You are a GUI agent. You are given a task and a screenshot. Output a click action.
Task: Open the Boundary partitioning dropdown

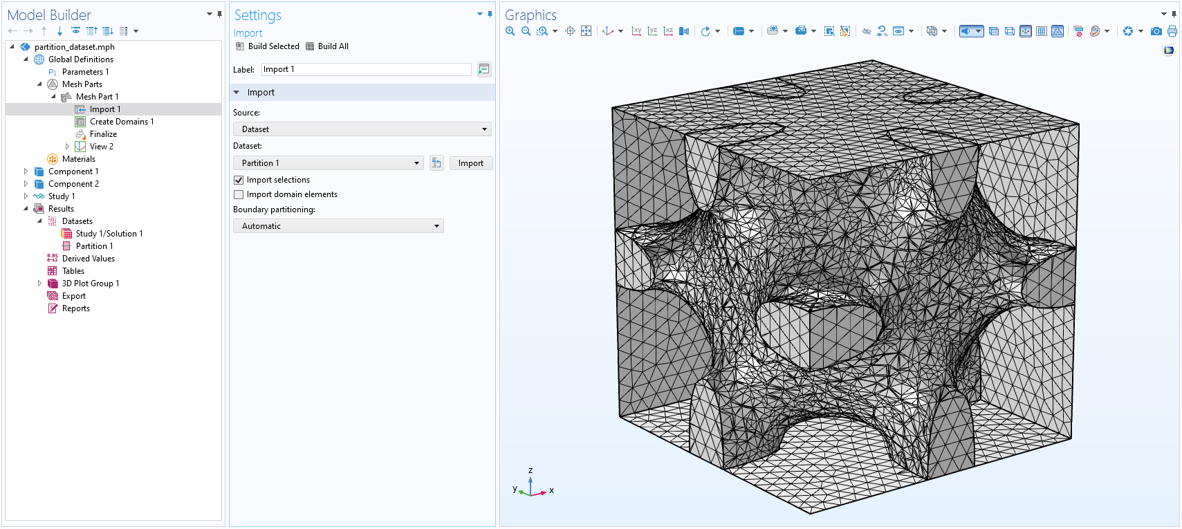tap(338, 226)
